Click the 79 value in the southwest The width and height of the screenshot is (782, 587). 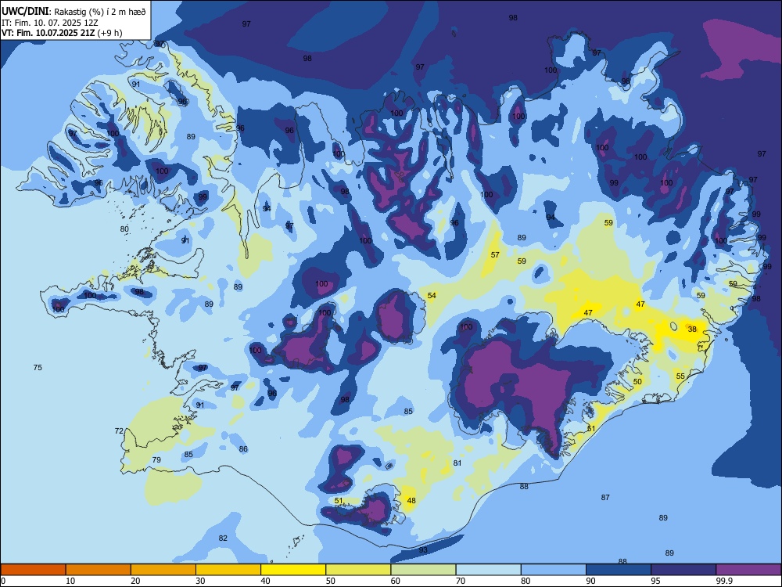tap(156, 459)
